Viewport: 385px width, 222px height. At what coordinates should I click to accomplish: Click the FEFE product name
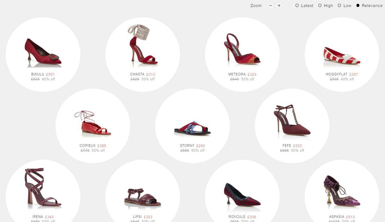pos(287,146)
